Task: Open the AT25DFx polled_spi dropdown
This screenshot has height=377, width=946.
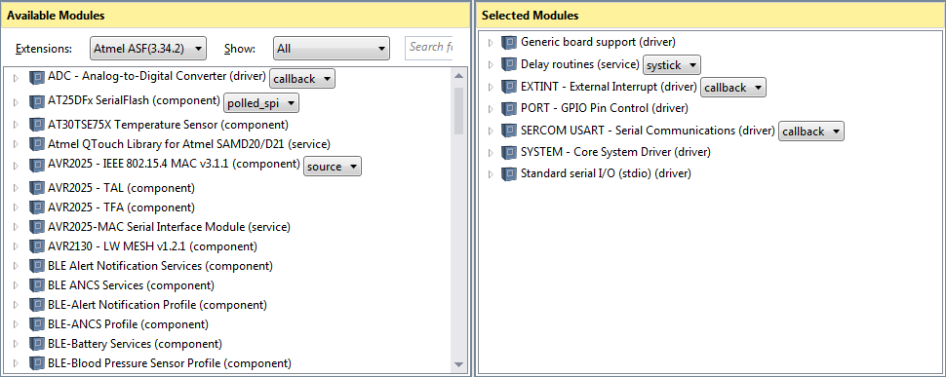Action: point(261,103)
